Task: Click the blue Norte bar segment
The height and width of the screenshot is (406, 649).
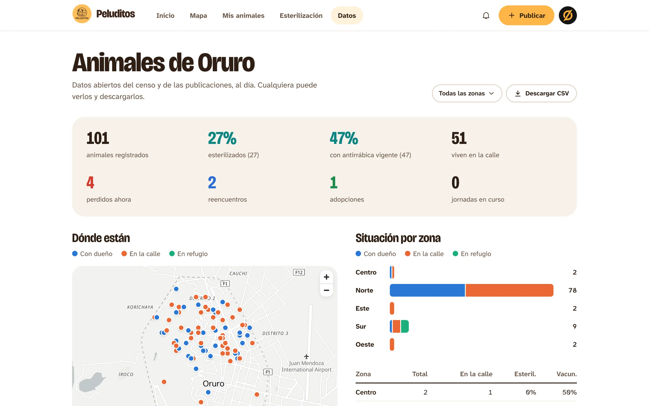Action: point(427,290)
